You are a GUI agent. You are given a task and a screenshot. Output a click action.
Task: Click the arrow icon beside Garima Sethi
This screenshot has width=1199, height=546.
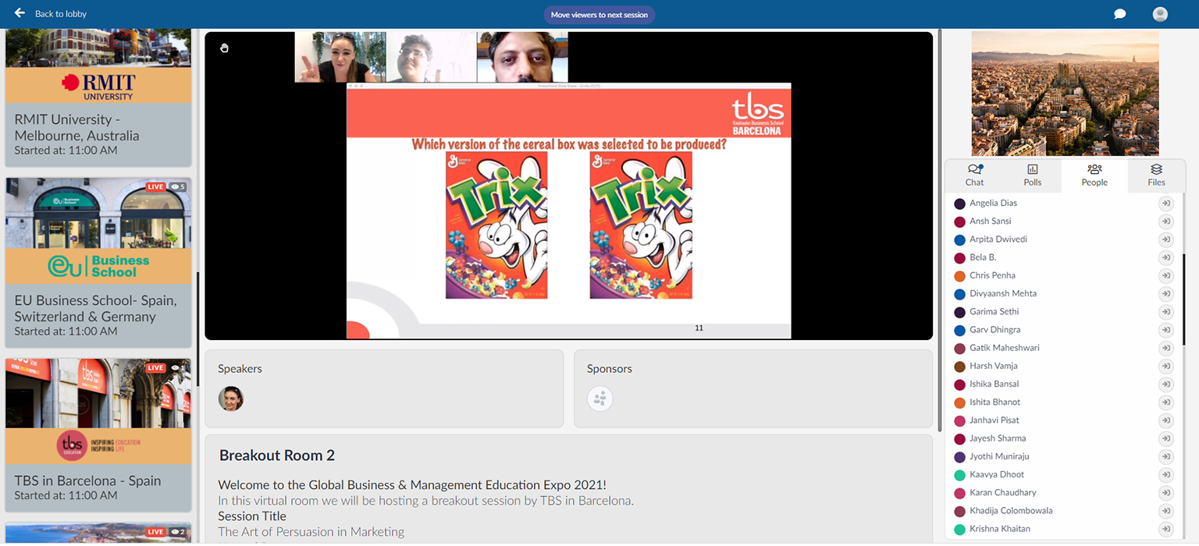pyautogui.click(x=1165, y=312)
